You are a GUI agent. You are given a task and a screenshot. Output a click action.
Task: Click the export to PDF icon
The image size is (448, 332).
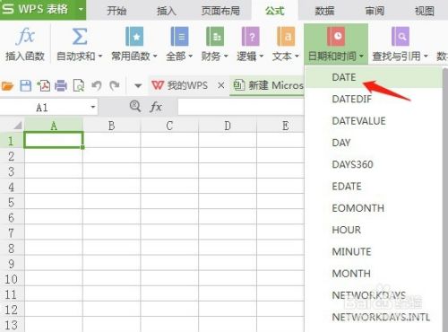tap(44, 86)
